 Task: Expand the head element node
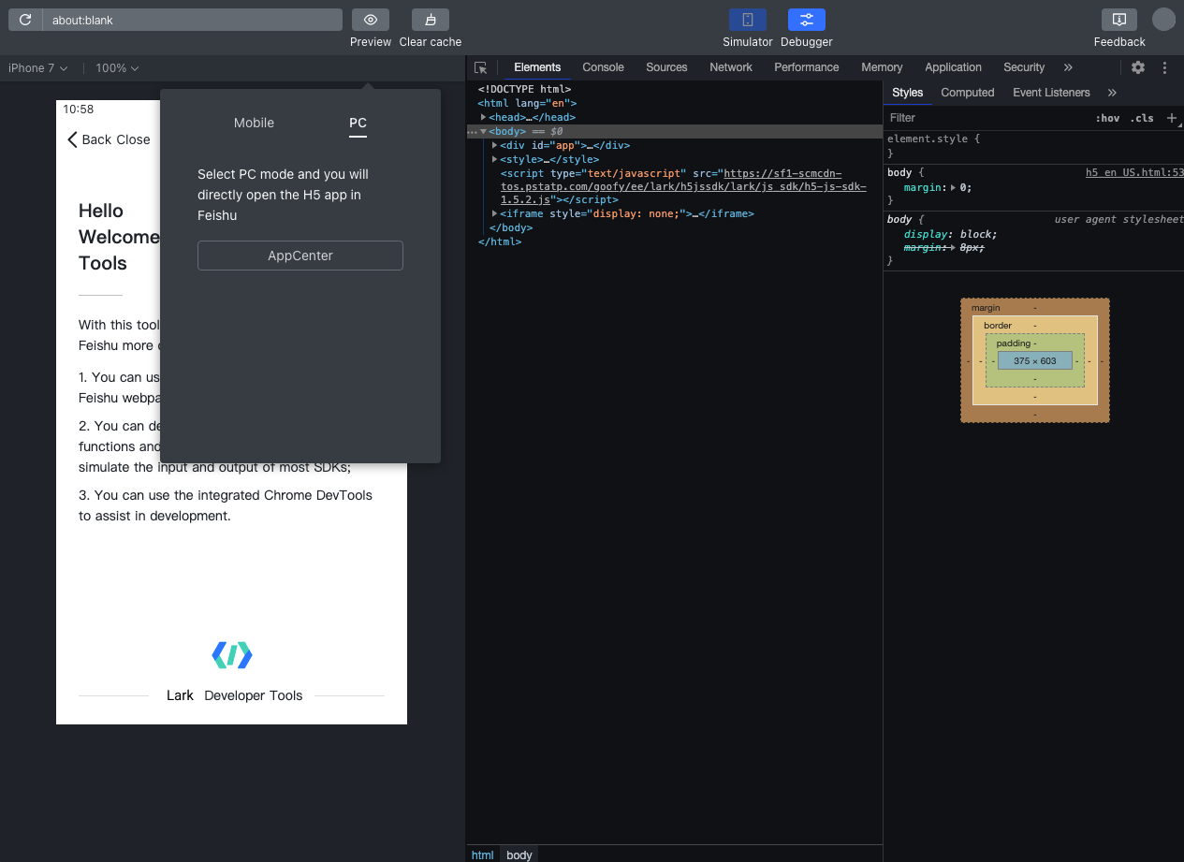[483, 117]
